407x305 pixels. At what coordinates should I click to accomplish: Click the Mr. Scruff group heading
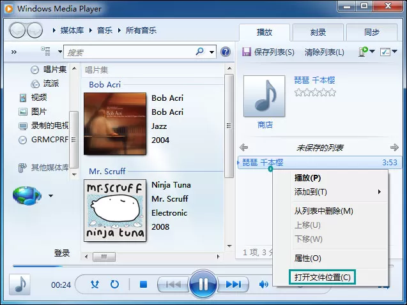click(107, 171)
